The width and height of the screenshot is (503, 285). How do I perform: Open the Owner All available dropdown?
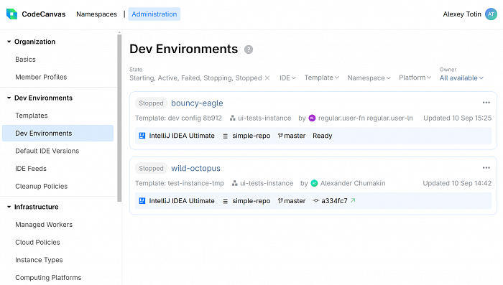(x=461, y=78)
